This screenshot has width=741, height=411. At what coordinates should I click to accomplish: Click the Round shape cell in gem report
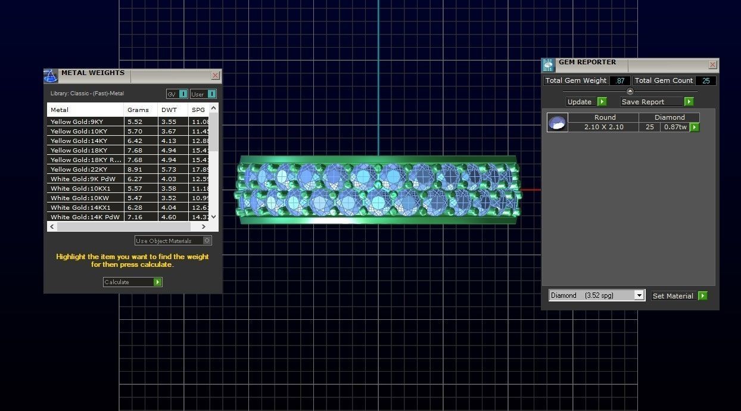point(605,117)
